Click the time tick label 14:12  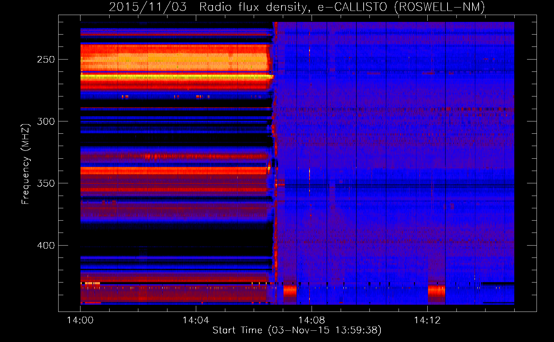click(427, 320)
